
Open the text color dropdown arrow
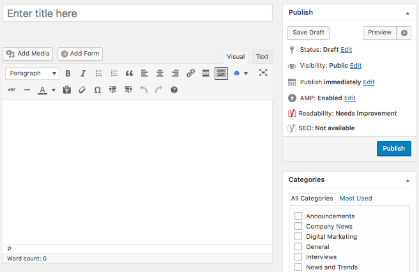click(54, 90)
